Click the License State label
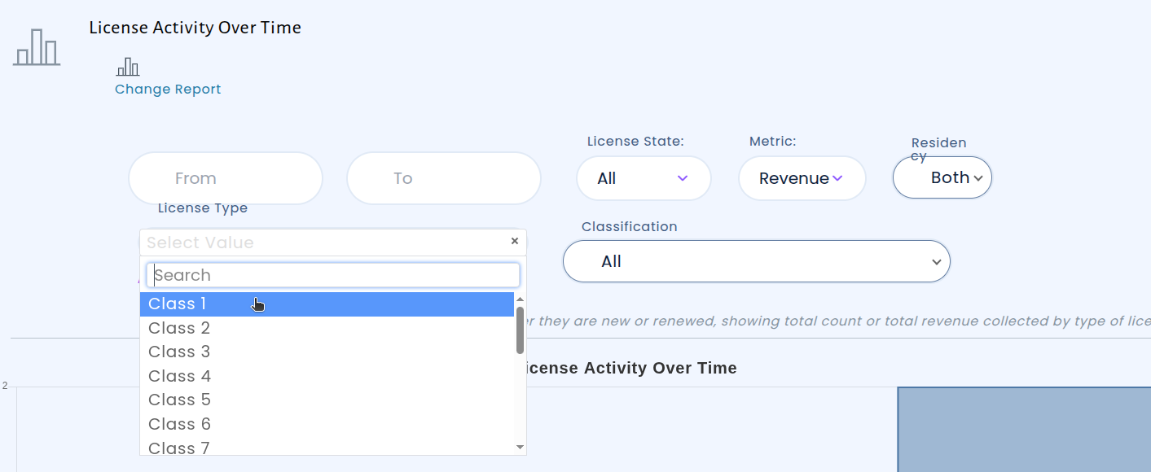Screen dimensions: 1151x472 point(635,142)
